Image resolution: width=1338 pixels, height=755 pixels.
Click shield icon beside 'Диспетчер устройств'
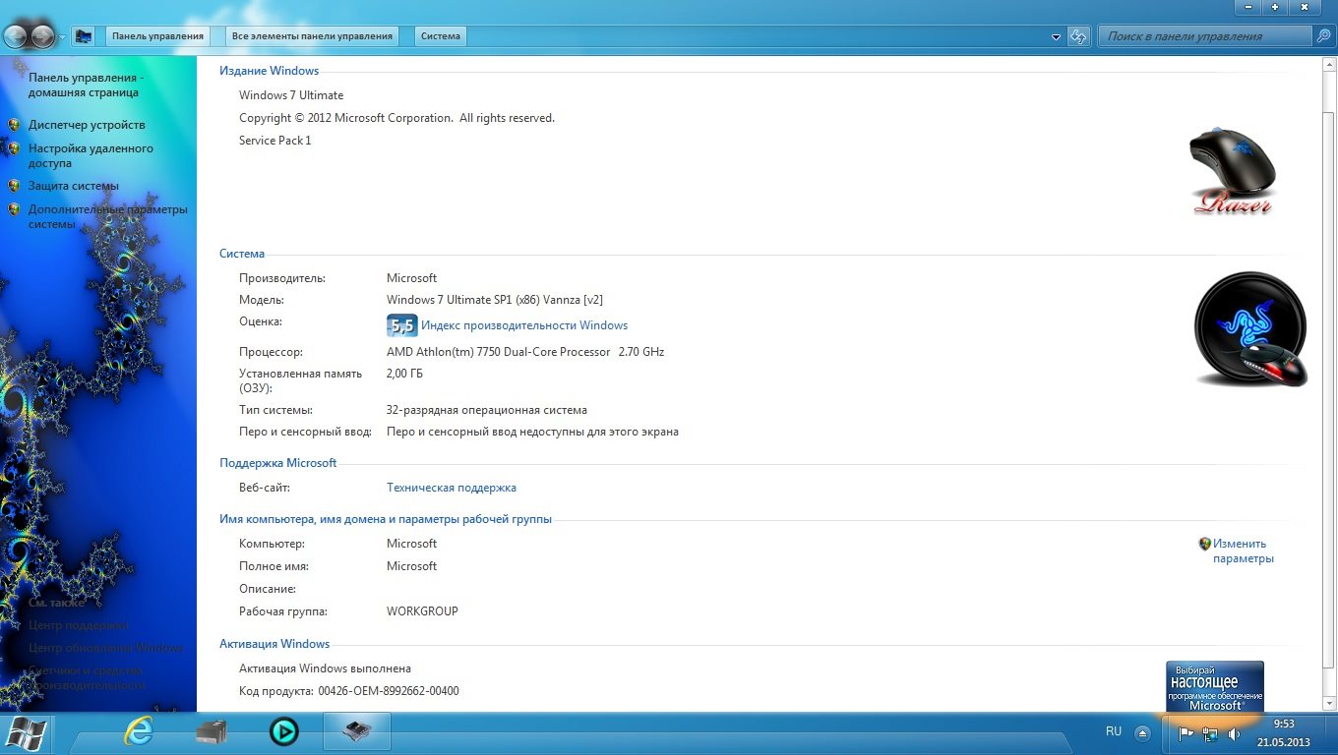click(x=14, y=125)
